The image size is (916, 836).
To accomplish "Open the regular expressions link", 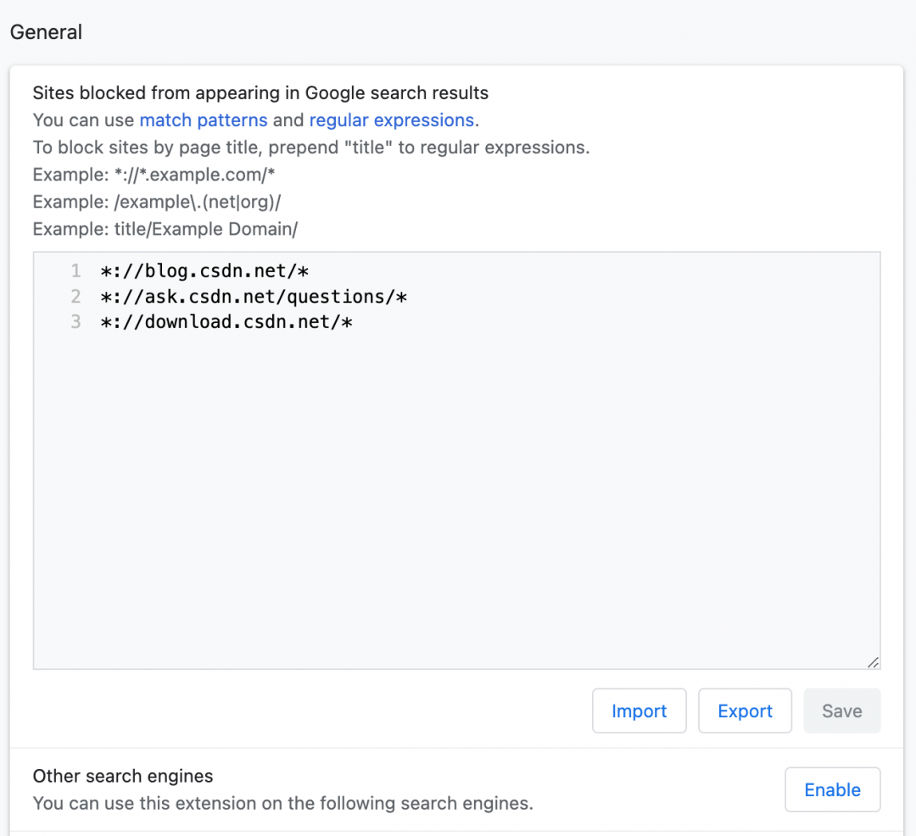I will [391, 120].
